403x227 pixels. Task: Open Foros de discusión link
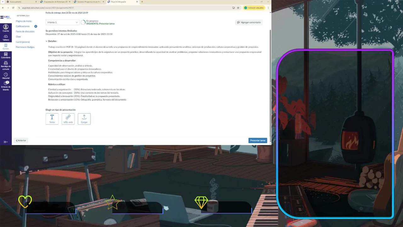pyautogui.click(x=25, y=32)
